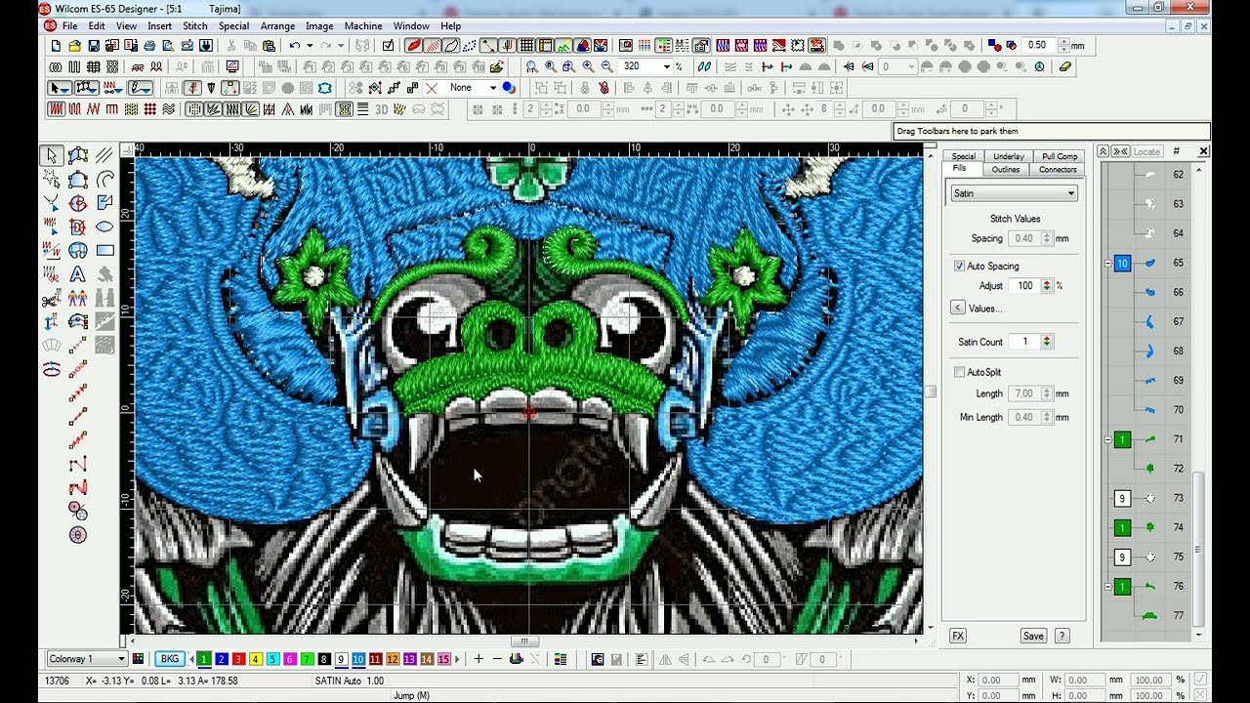The height and width of the screenshot is (703, 1250).
Task: Open the color palette editor icon beside Colorway
Action: click(138, 659)
